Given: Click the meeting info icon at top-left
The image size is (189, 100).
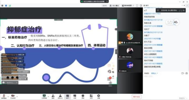Looking at the screenshot, I should point(2,5).
